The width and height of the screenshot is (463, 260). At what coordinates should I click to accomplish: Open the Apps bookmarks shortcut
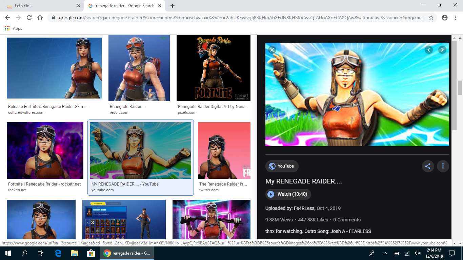coord(14,28)
